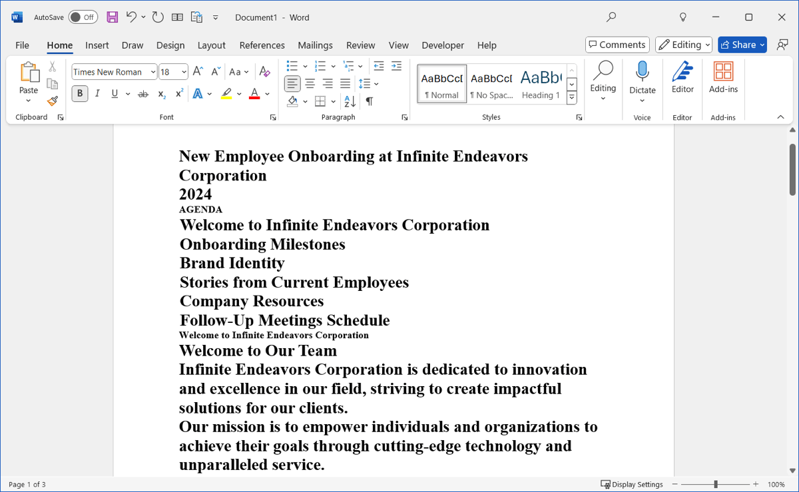Toggle AutoSave switch
This screenshot has width=799, height=492.
83,17
